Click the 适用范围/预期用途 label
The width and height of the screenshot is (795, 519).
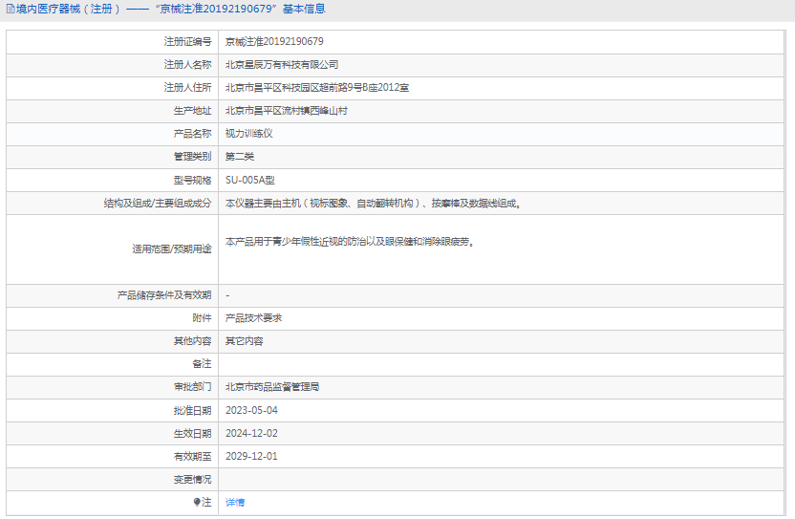pyautogui.click(x=172, y=249)
